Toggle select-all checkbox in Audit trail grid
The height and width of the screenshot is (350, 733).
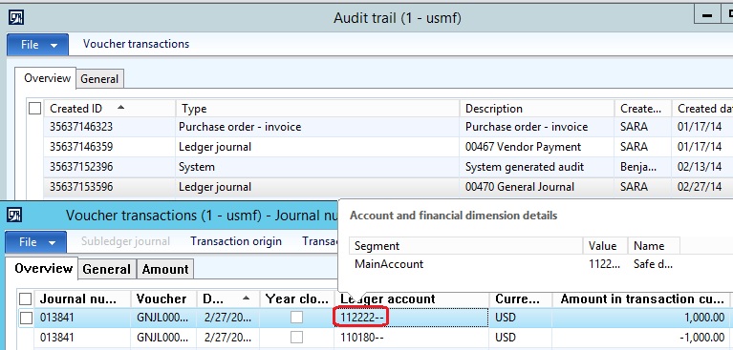[x=35, y=109]
